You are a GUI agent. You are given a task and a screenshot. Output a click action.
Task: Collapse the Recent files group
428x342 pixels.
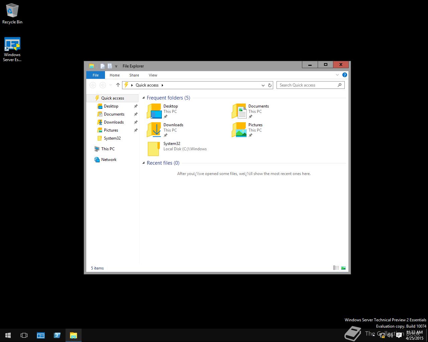click(x=144, y=163)
